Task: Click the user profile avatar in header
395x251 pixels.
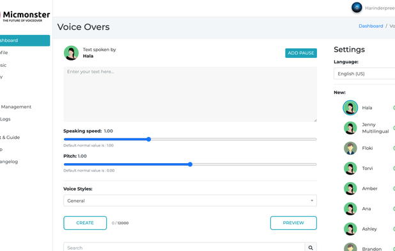Action: tap(357, 8)
